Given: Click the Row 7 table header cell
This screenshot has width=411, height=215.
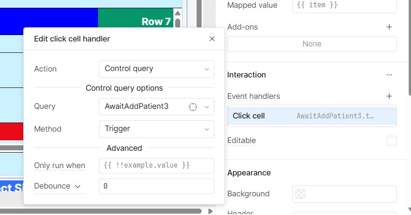Looking at the screenshot, I should pos(136,22).
